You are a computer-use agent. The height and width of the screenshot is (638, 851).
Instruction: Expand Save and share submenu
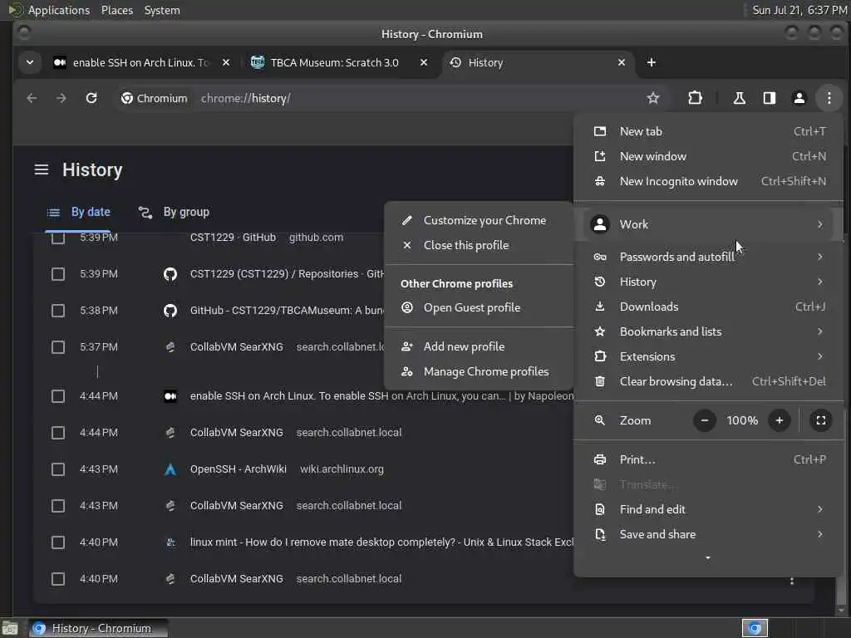click(708, 534)
